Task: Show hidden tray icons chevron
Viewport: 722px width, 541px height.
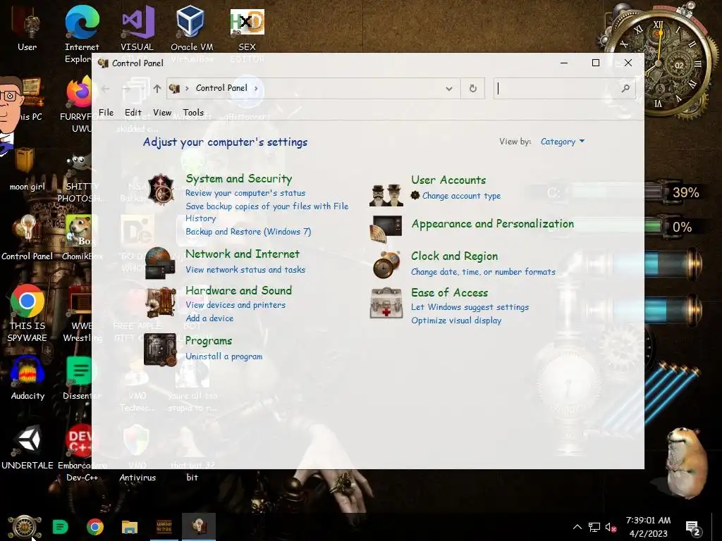Action: pos(577,527)
